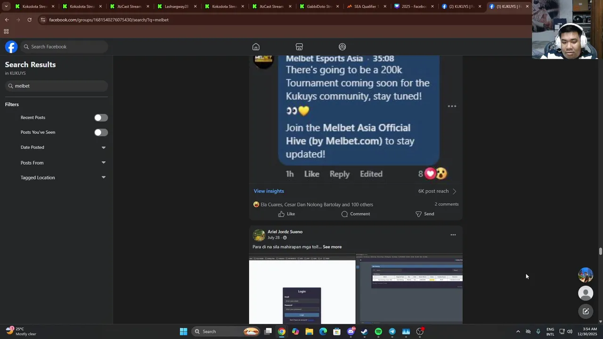The width and height of the screenshot is (603, 339).
Task: Focus the Search Facebook field
Action: [x=64, y=47]
